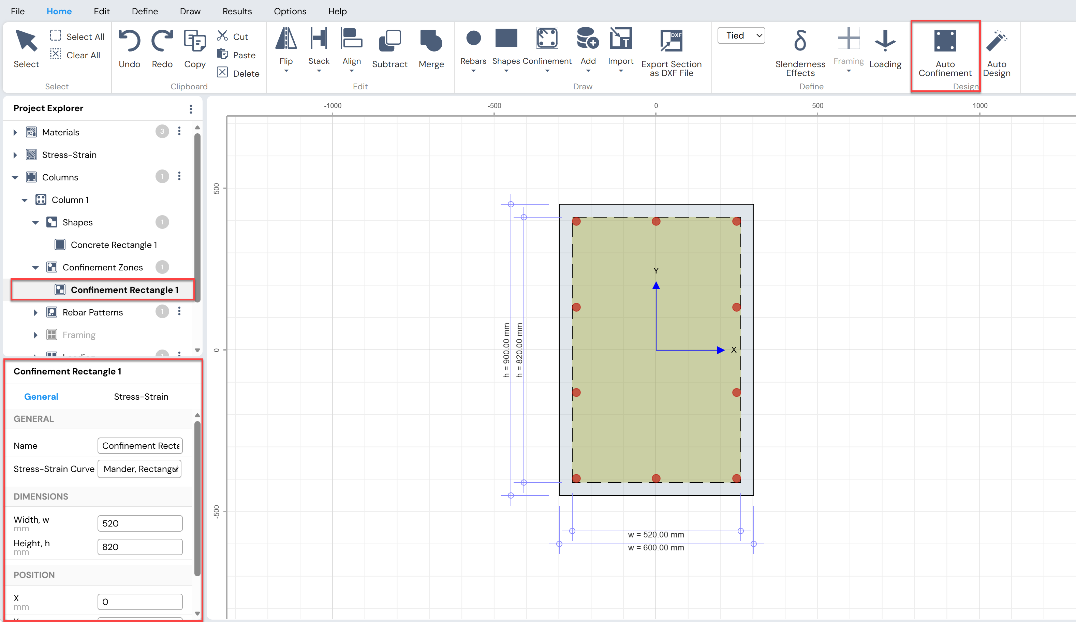Screen dimensions: 1076x622
Task: Click the Undo arrow icon
Action: point(129,41)
